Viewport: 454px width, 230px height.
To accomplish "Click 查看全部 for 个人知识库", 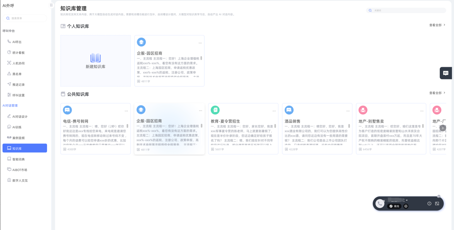I will pos(437,25).
